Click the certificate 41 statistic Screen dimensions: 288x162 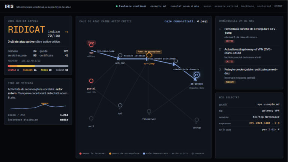point(54,55)
